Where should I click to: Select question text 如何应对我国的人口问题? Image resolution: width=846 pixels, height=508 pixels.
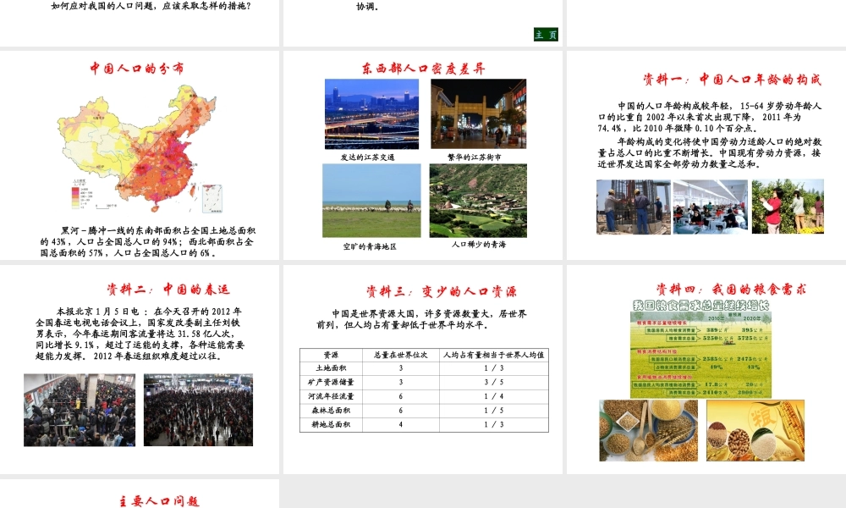pos(151,7)
